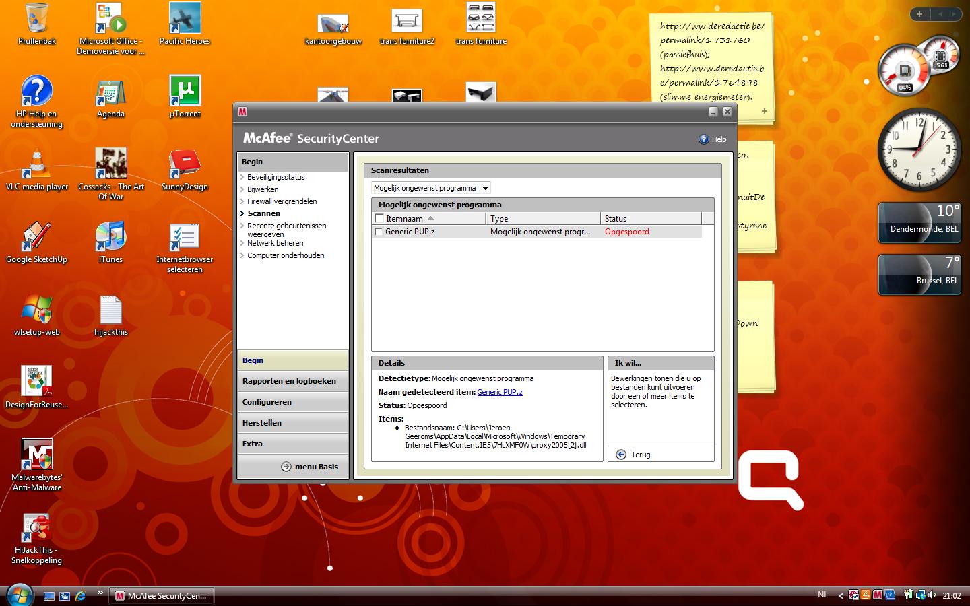The width and height of the screenshot is (970, 606).
Task: Open the Prullenbak recycle bin icon
Action: tap(36, 19)
